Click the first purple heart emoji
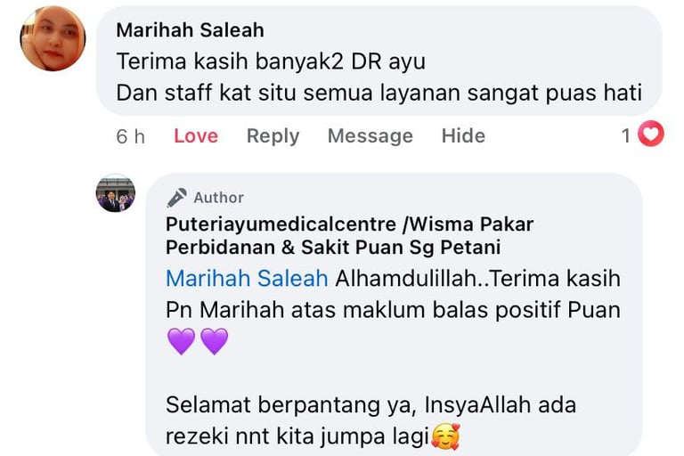 pyautogui.click(x=182, y=341)
